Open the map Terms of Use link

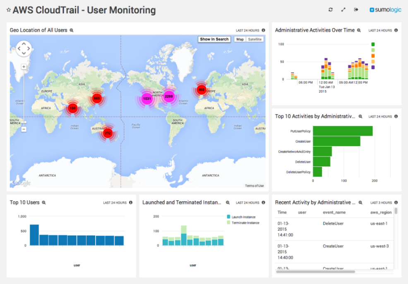pyautogui.click(x=254, y=185)
